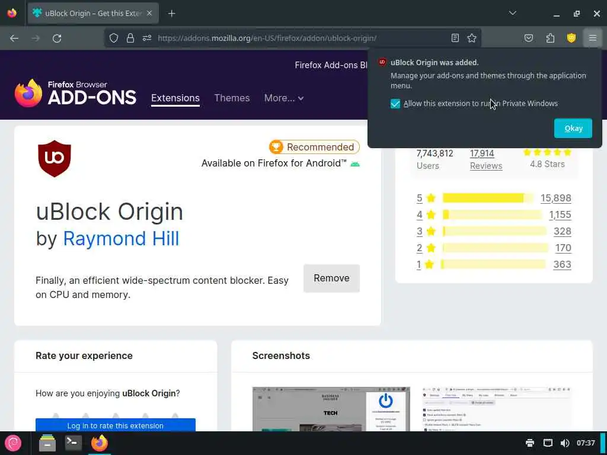The image size is (607, 455).
Task: Open site permissions icon in address bar
Action: coord(147,38)
